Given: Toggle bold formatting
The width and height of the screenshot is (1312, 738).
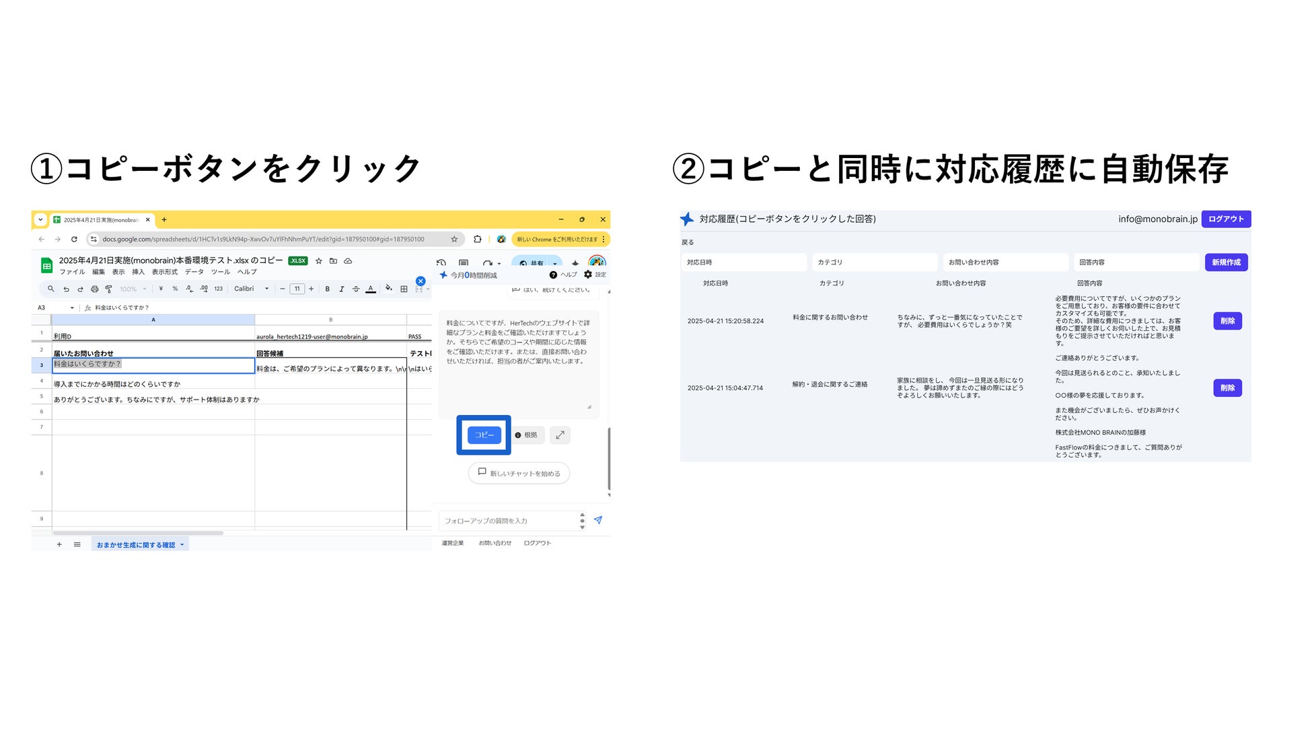Looking at the screenshot, I should point(328,289).
